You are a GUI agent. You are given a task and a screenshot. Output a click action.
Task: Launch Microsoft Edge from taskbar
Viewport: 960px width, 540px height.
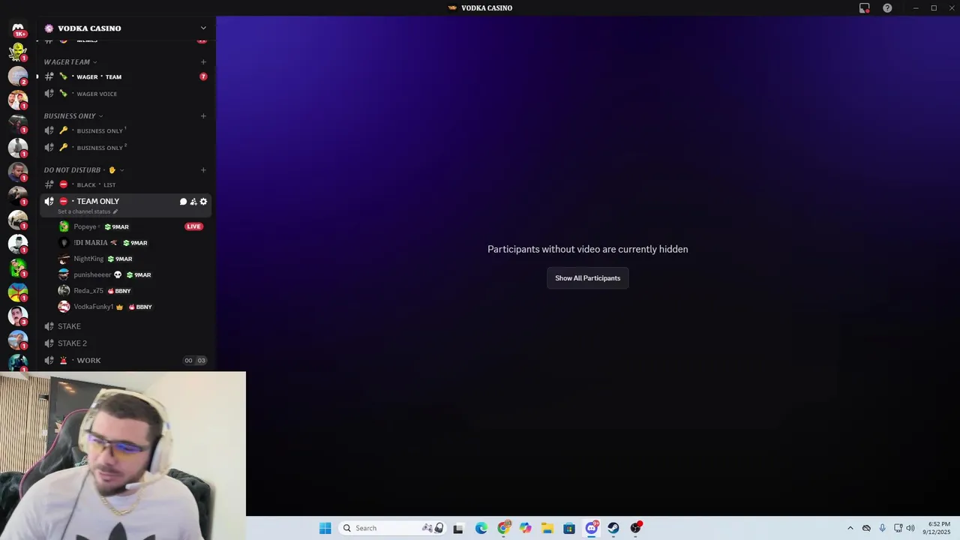(x=481, y=528)
